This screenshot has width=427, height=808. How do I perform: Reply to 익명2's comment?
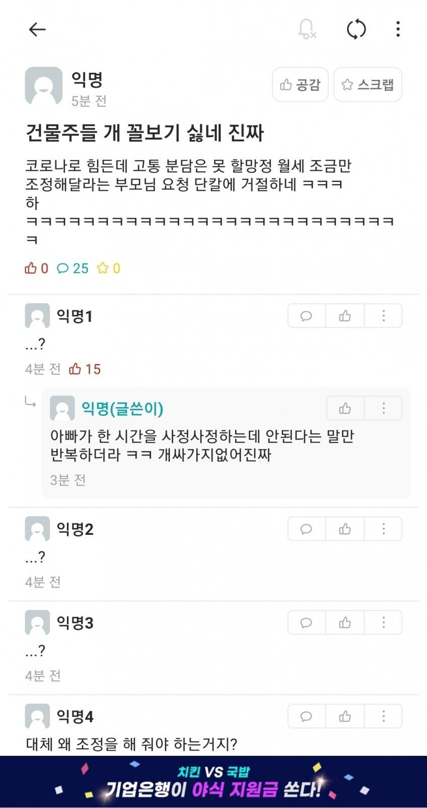[x=306, y=529]
